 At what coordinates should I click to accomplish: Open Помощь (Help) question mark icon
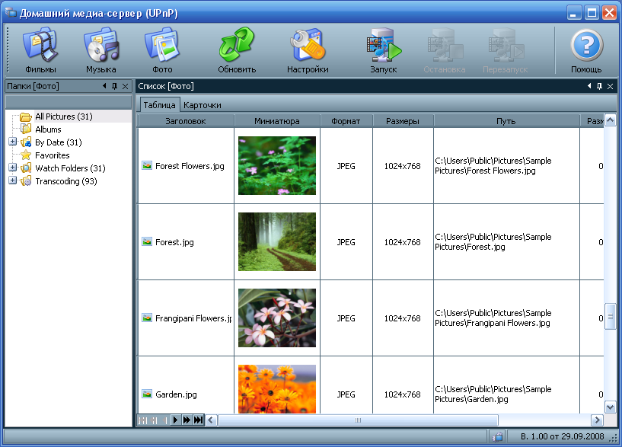(586, 50)
